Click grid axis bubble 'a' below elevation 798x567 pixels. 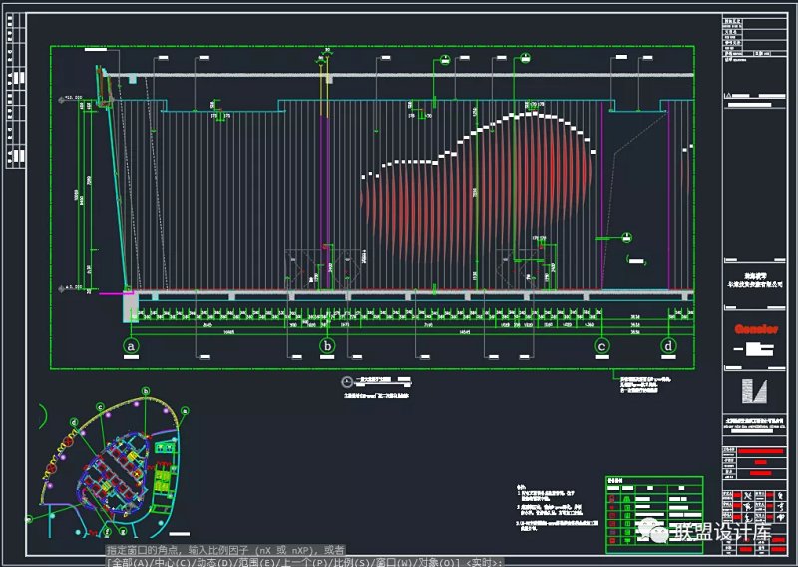click(130, 346)
